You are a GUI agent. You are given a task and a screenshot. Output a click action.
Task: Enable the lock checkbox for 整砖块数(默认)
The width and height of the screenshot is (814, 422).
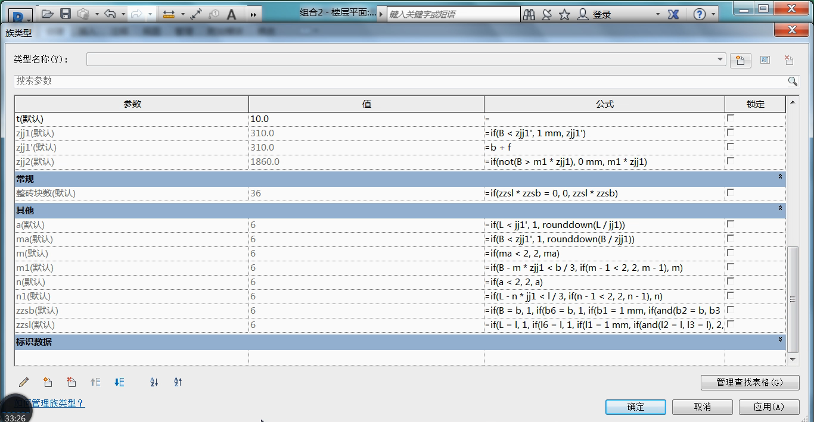tap(731, 193)
